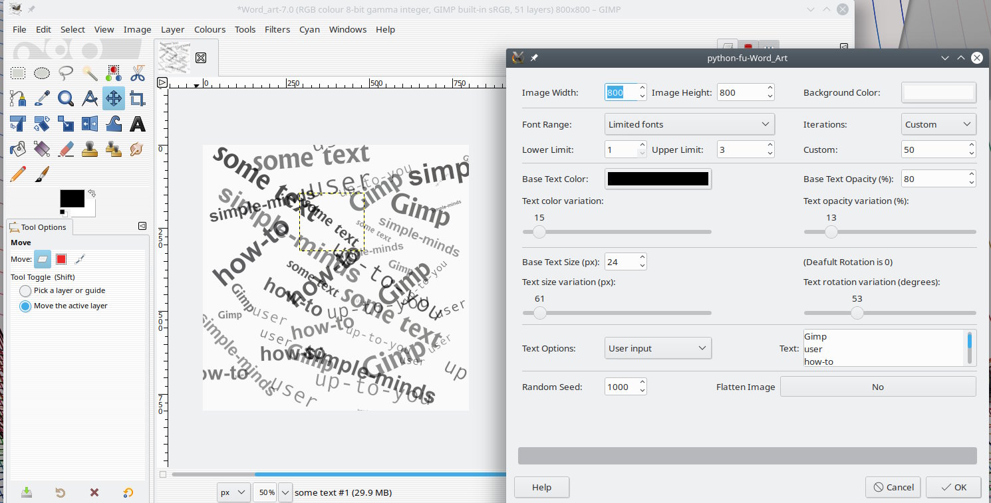
Task: Open the Background Color picker
Action: pyautogui.click(x=938, y=92)
